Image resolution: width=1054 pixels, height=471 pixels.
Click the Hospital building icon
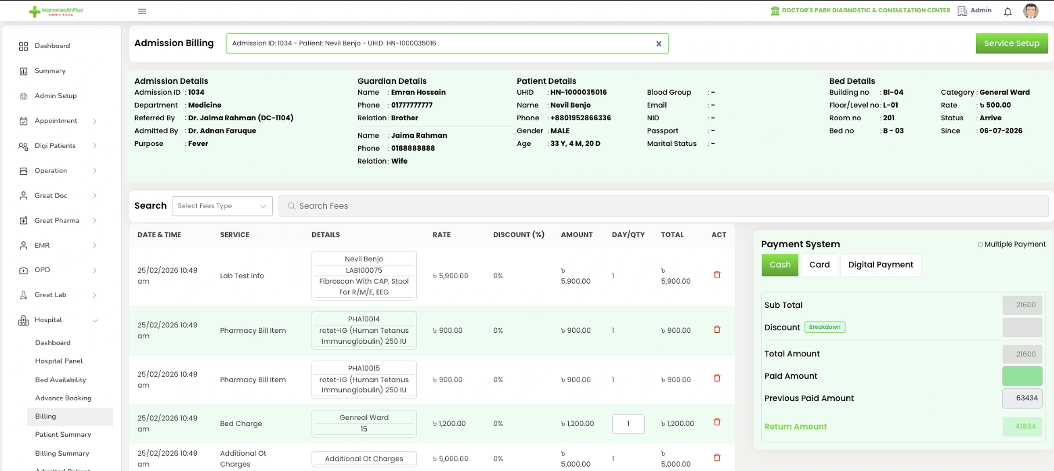tap(23, 320)
